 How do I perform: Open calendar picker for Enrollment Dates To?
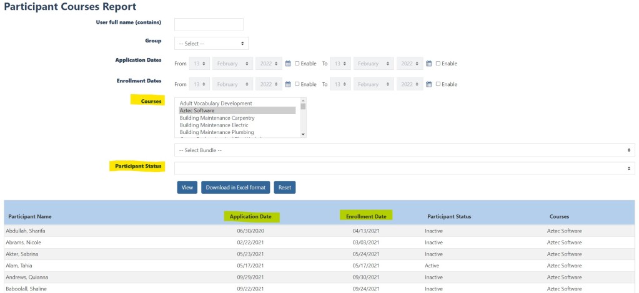pyautogui.click(x=429, y=84)
